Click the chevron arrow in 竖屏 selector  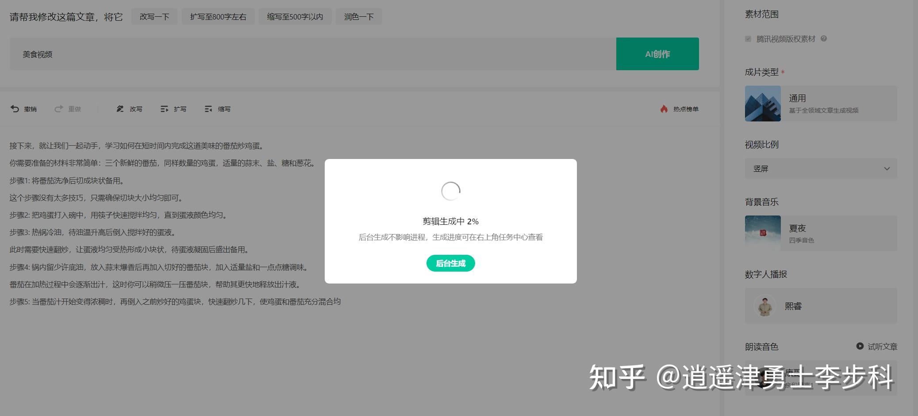[x=887, y=169]
